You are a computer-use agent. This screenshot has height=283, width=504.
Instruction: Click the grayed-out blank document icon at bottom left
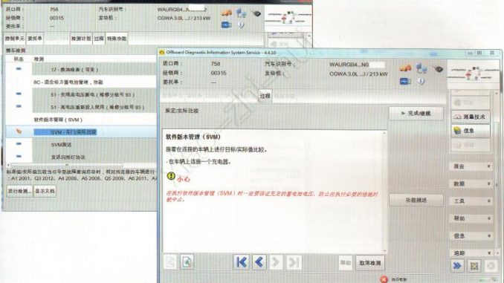pos(170,262)
